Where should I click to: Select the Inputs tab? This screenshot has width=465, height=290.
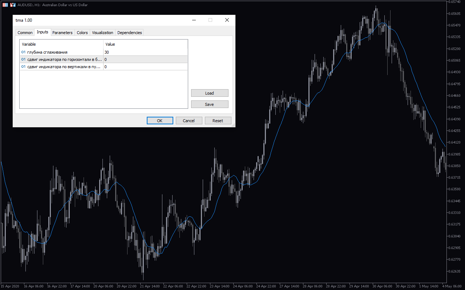pos(43,32)
